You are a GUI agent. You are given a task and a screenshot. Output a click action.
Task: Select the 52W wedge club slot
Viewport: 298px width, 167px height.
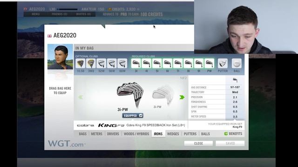click(102, 64)
